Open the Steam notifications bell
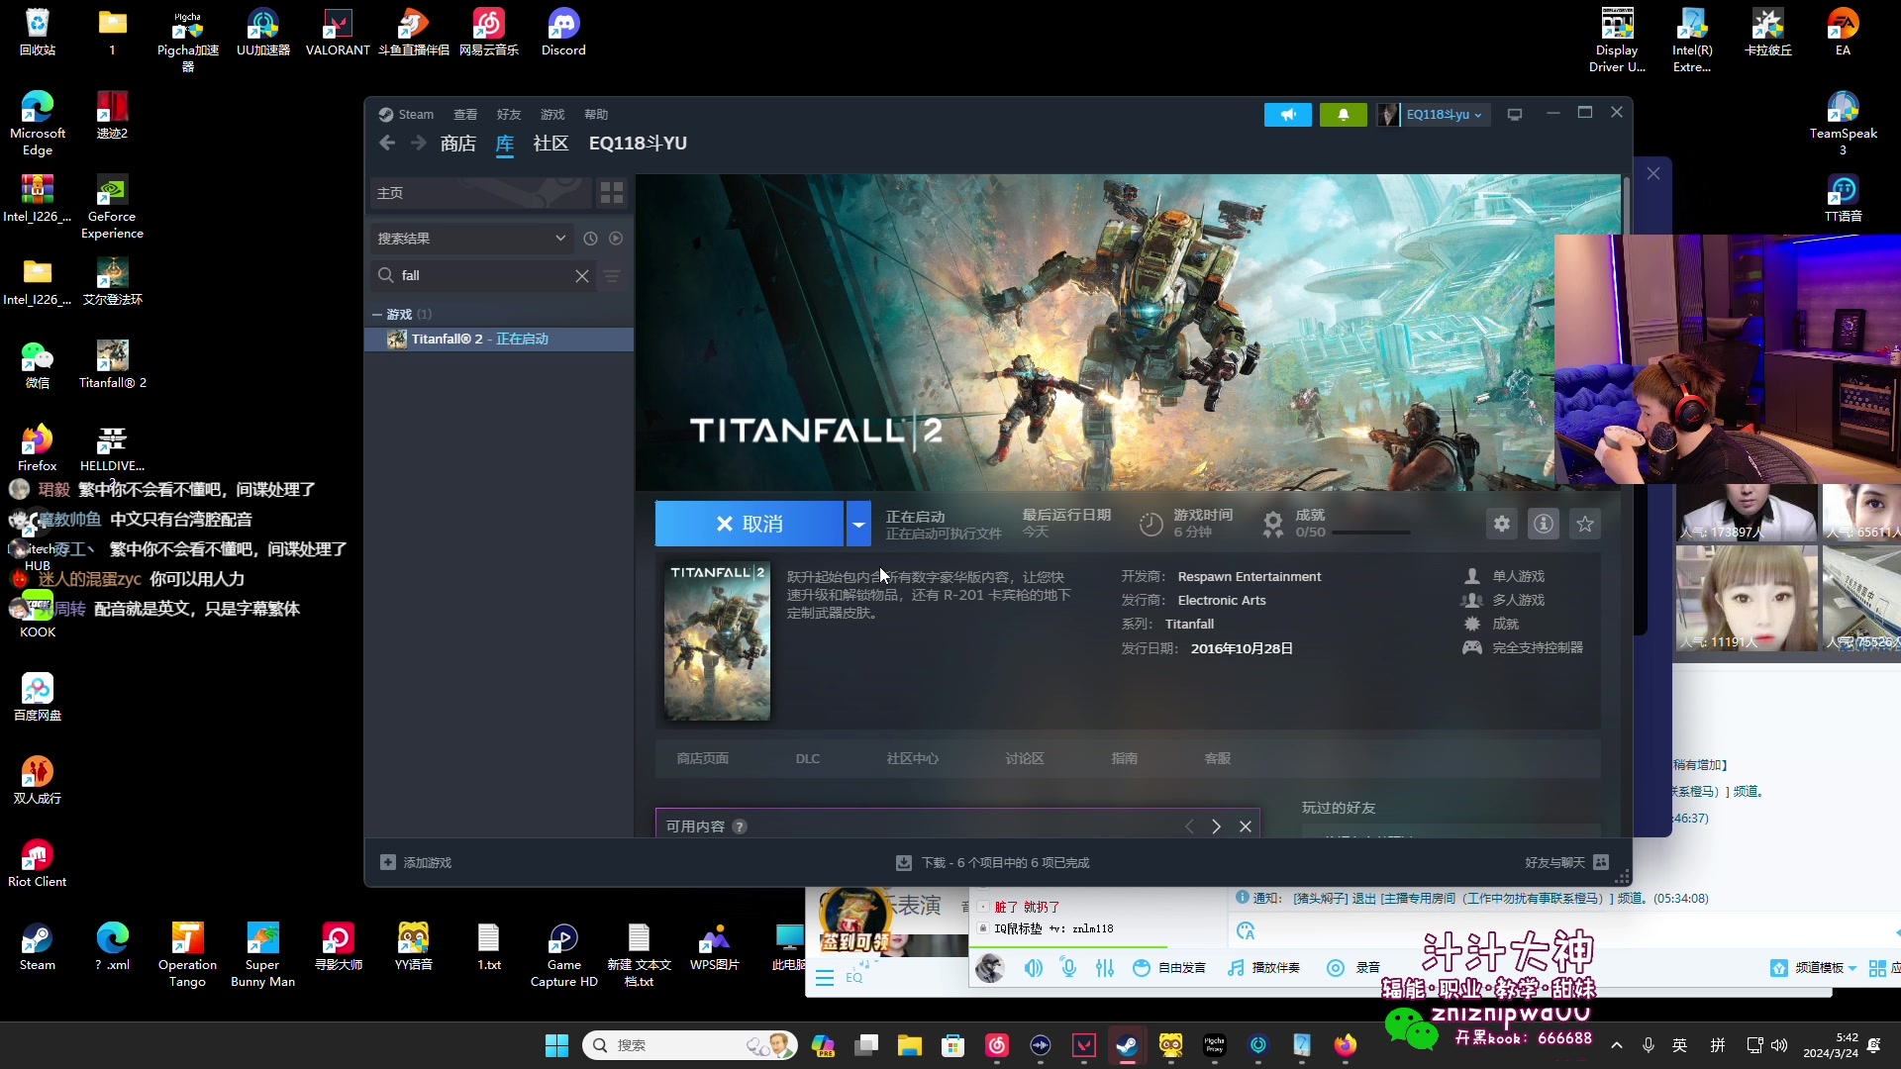The height and width of the screenshot is (1069, 1901). tap(1343, 115)
